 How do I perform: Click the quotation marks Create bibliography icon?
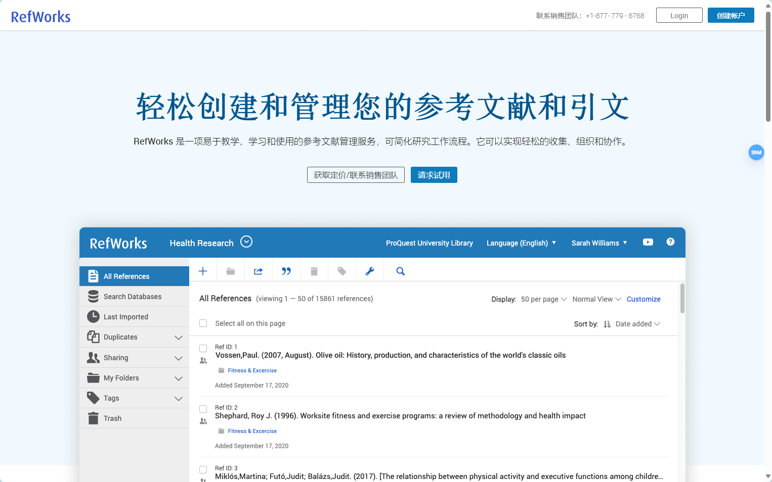[286, 271]
